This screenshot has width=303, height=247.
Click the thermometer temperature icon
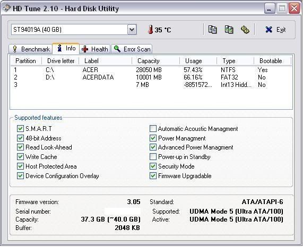point(150,30)
